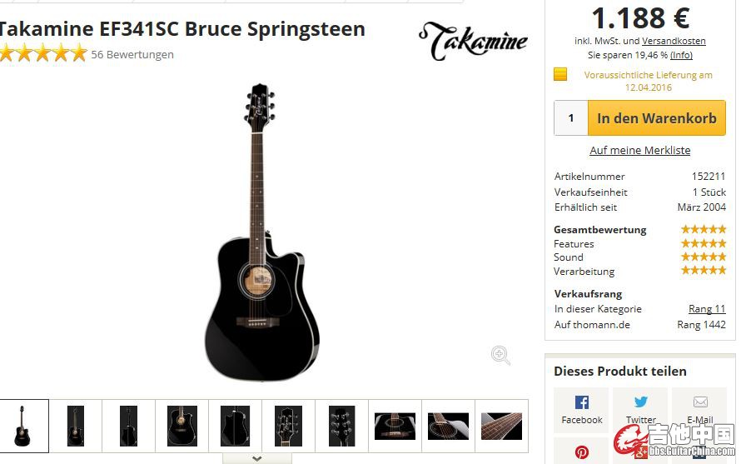View the headstock front thumbnail
741x464 pixels.
pos(289,426)
